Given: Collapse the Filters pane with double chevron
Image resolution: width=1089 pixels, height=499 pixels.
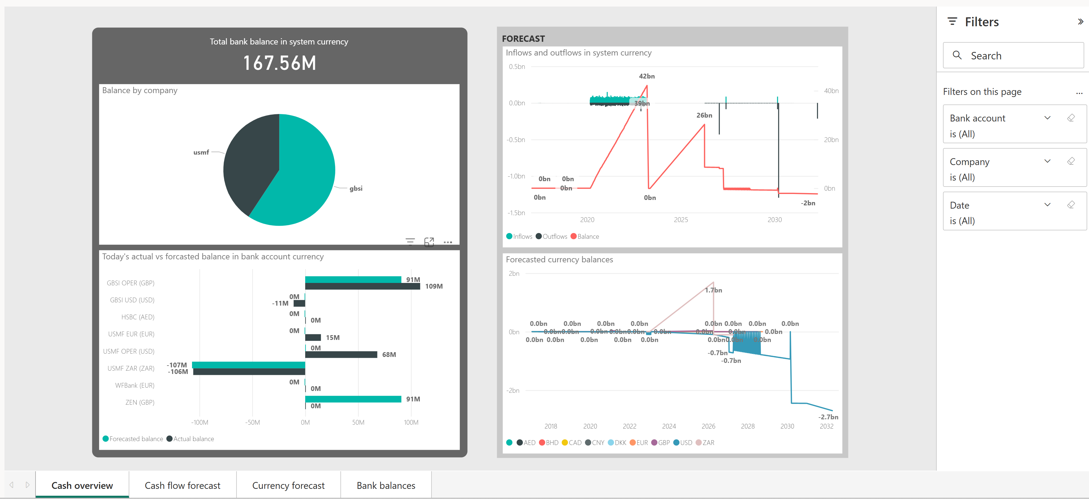Looking at the screenshot, I should point(1080,21).
